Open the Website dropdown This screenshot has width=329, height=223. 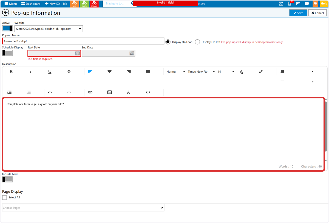(49, 29)
